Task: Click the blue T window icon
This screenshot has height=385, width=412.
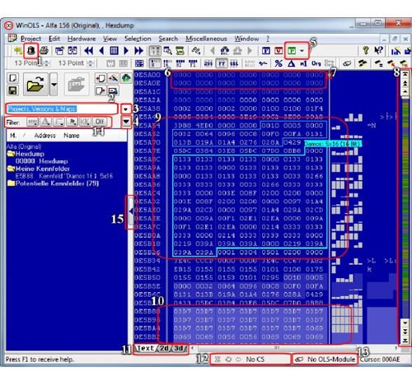Action: 266,50
